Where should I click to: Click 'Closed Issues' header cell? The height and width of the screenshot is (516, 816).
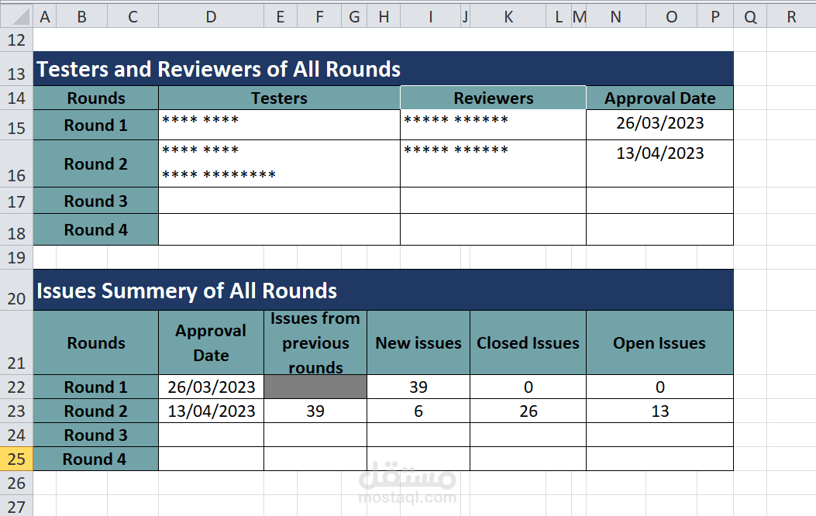(x=529, y=342)
